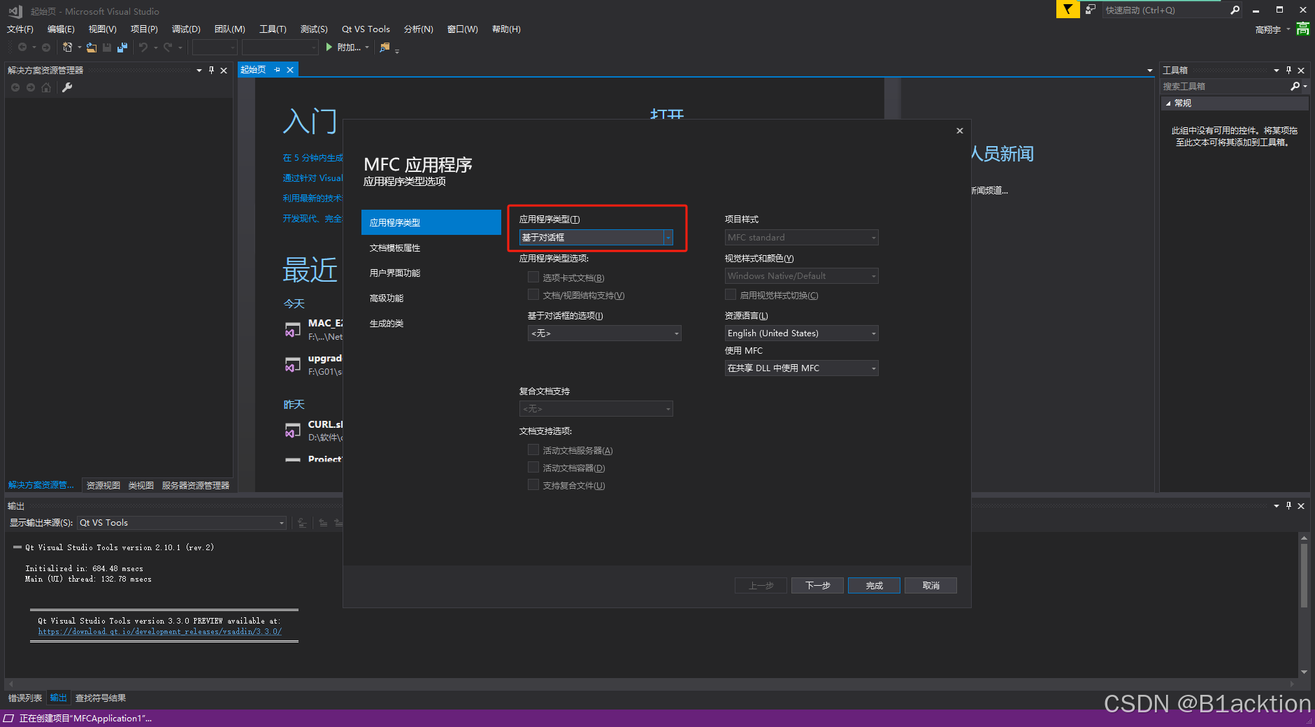Open the Resource language English dropdown

(802, 333)
